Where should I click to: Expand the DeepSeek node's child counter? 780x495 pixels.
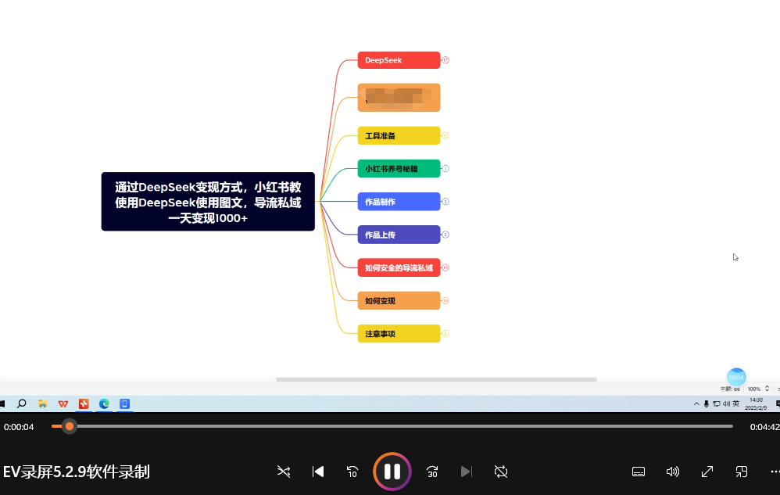[x=445, y=60]
